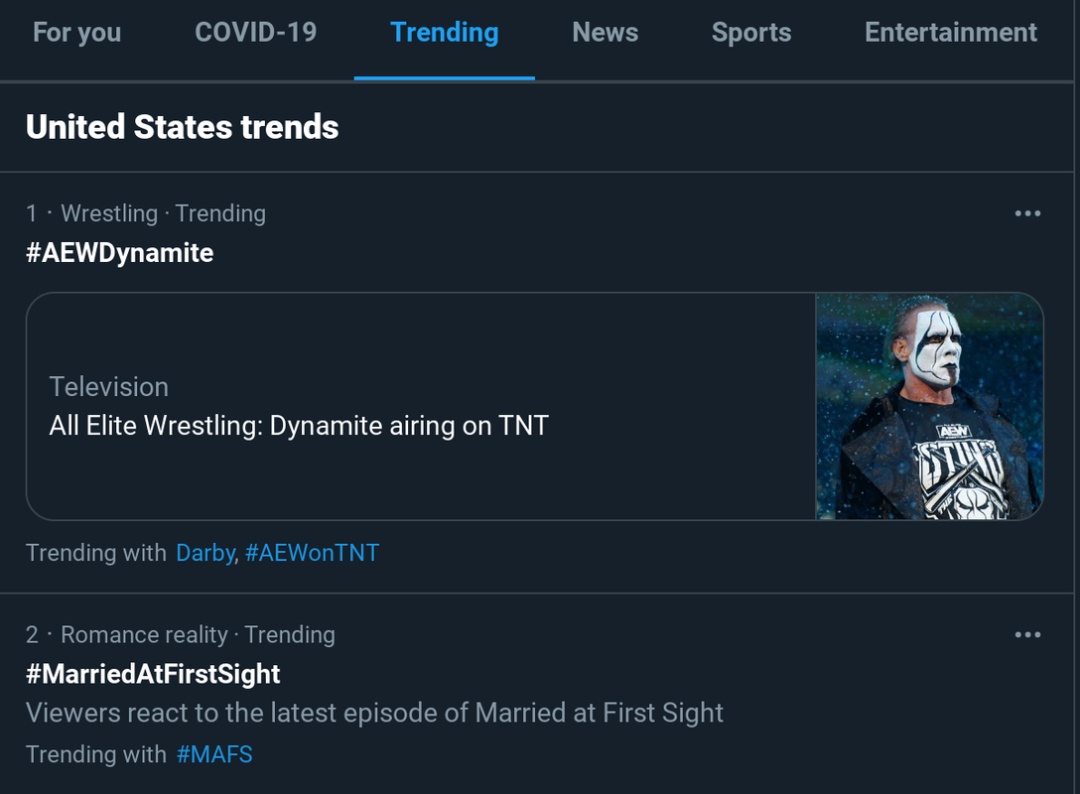Open the face-painted wrestler thumbnail image
Image resolution: width=1080 pixels, height=794 pixels.
(x=929, y=406)
